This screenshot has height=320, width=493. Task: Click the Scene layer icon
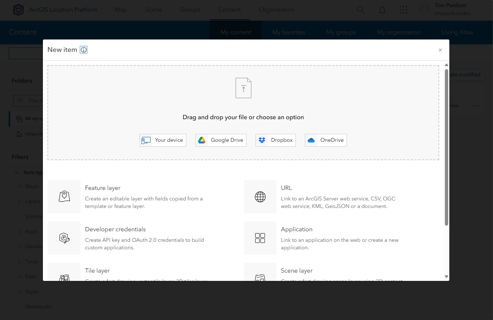pyautogui.click(x=260, y=278)
